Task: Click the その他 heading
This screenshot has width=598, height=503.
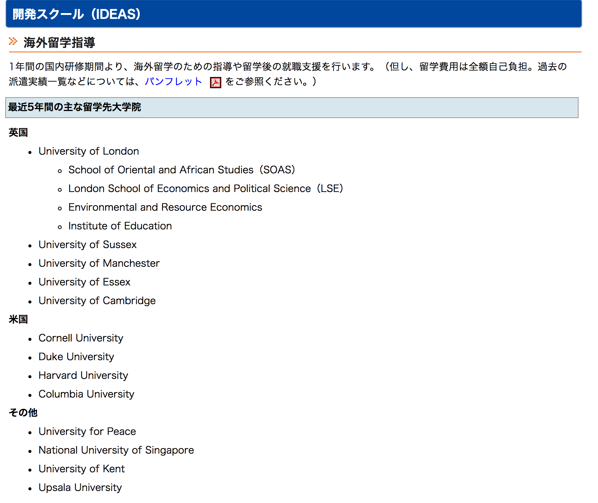Action: point(23,413)
